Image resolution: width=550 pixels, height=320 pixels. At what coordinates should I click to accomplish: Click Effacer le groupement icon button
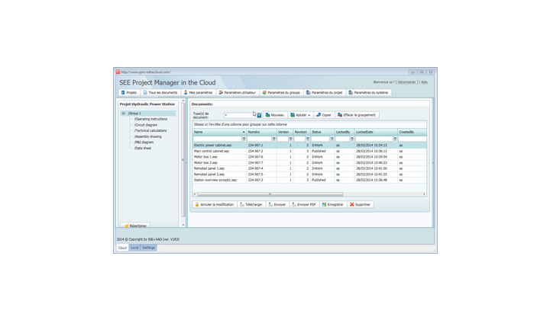(x=340, y=115)
